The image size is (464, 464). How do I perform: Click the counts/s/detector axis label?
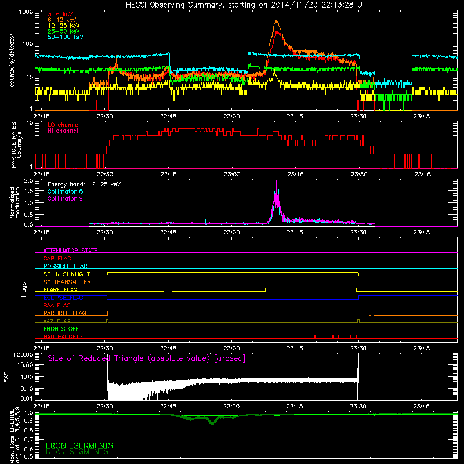[12, 60]
